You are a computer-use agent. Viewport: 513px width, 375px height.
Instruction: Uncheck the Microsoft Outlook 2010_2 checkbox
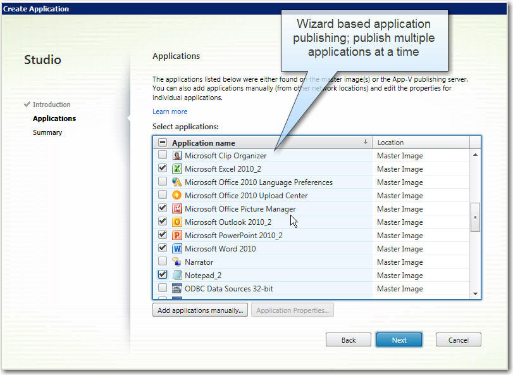pos(163,221)
